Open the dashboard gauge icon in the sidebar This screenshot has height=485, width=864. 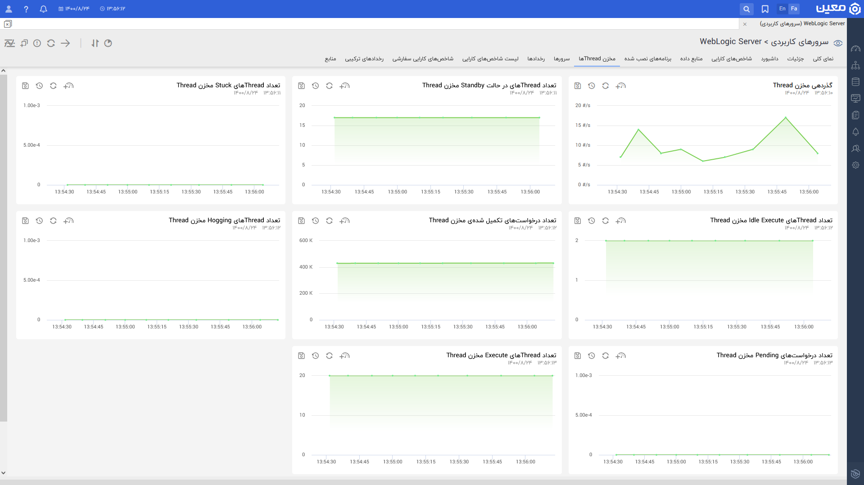click(x=855, y=49)
